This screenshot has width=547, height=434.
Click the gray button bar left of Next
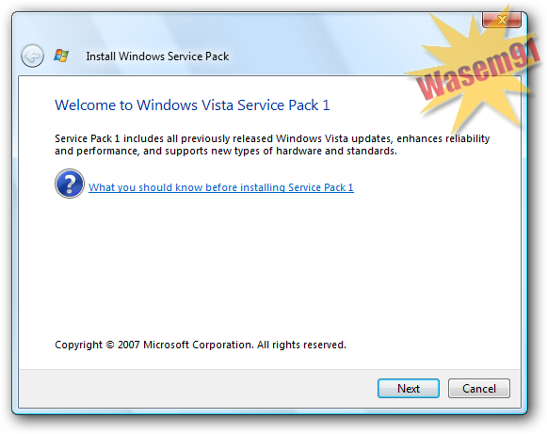[x=197, y=388]
